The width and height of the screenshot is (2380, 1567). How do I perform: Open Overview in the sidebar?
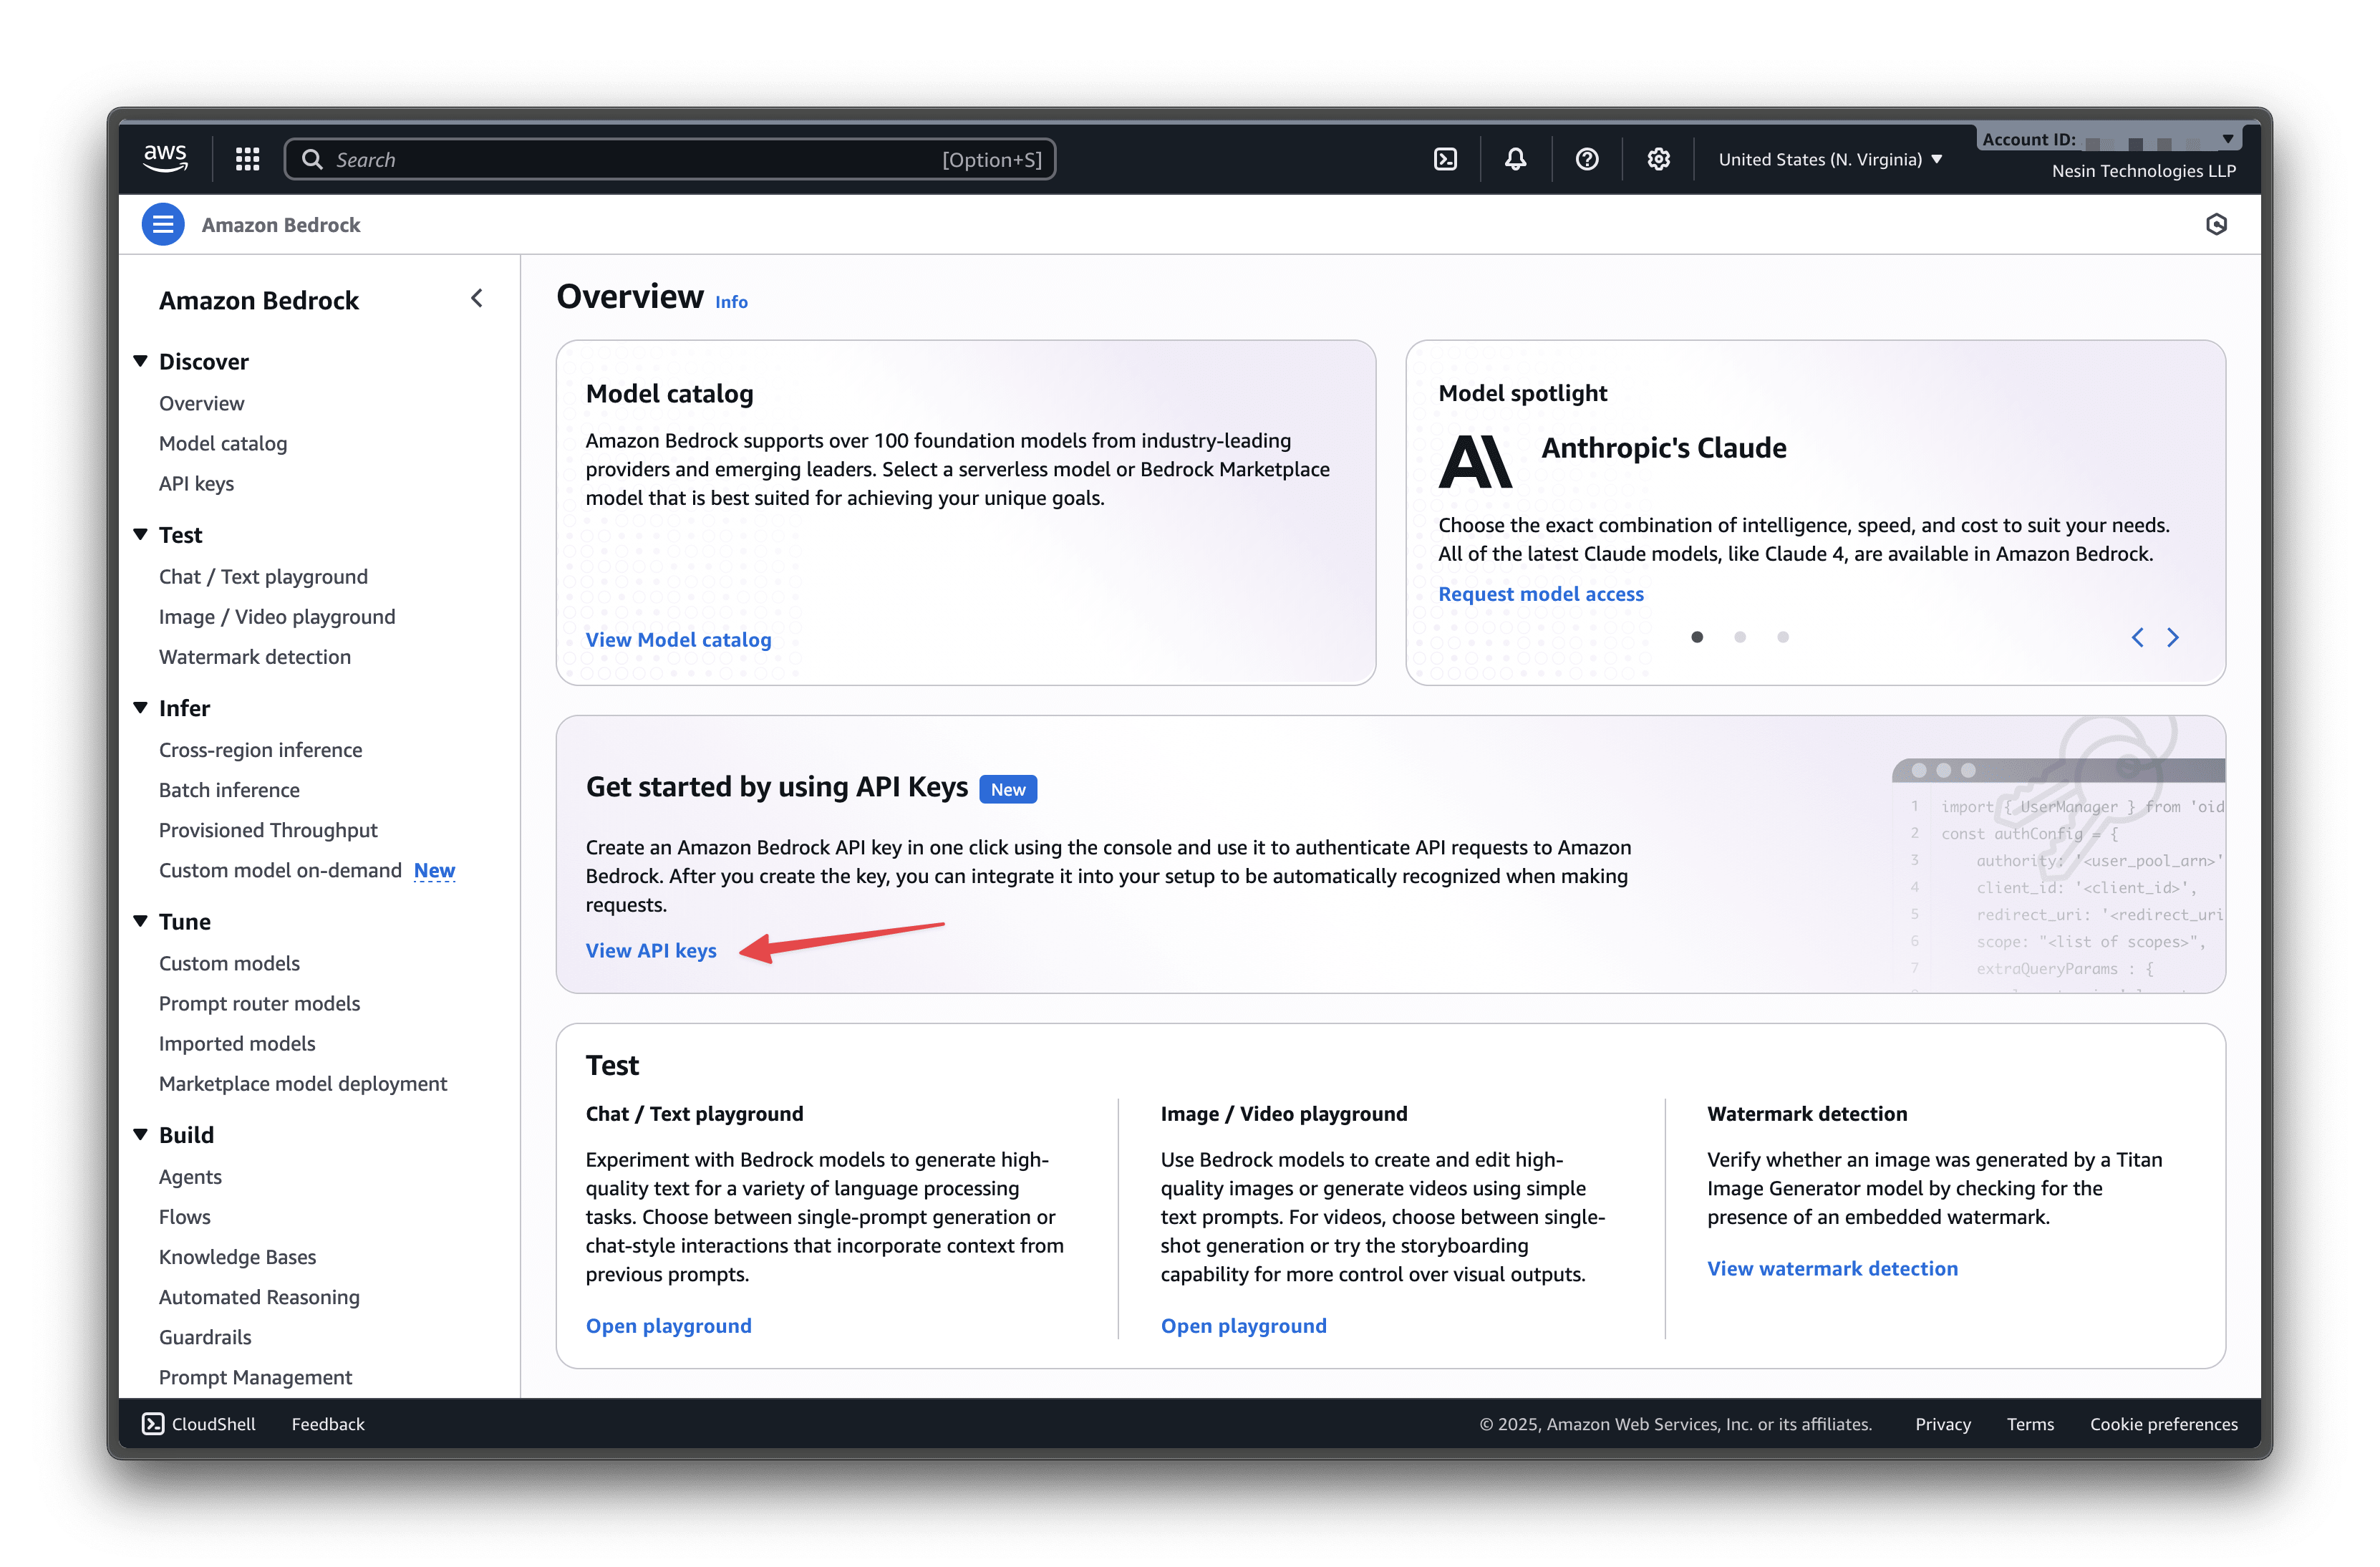point(201,403)
